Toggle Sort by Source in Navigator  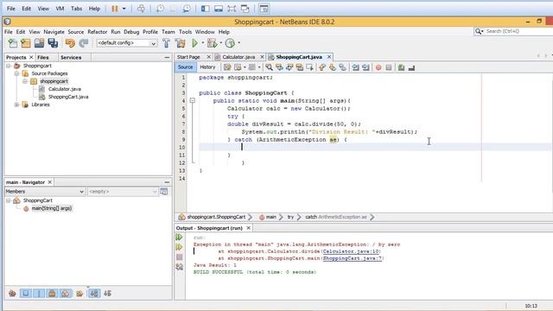[108, 294]
